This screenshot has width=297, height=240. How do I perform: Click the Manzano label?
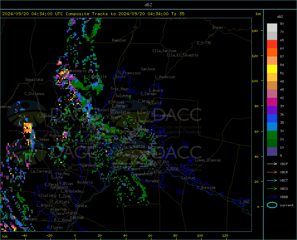coord(30,219)
